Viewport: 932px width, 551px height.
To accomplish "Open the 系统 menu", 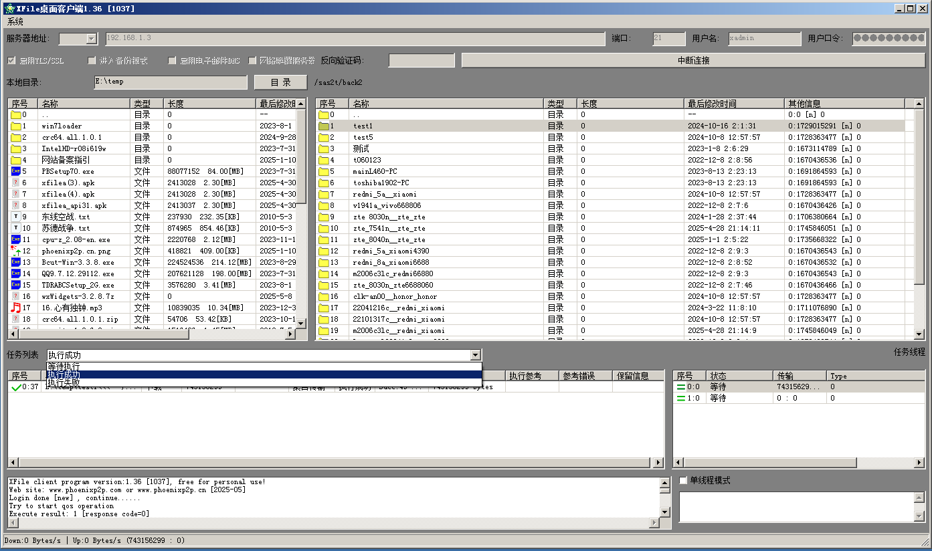I will pos(15,22).
